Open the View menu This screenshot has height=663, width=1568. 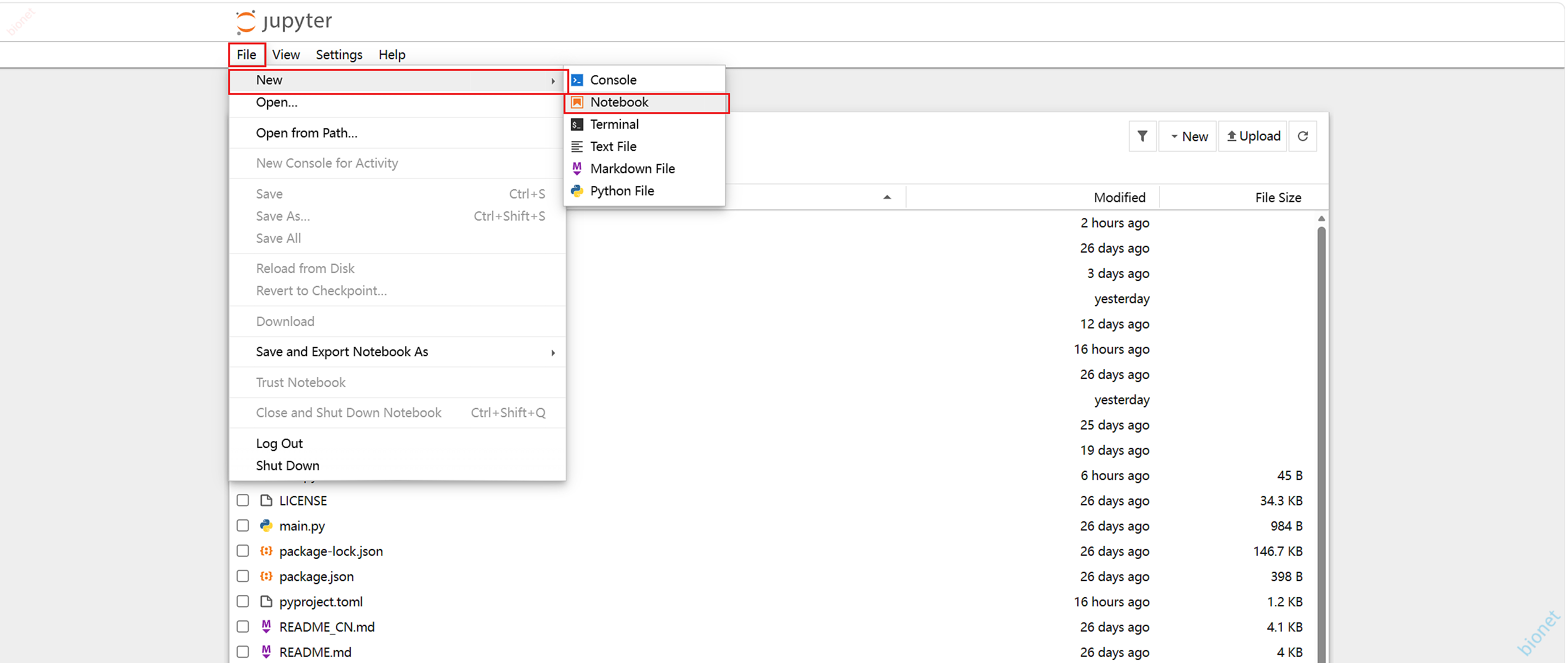pyautogui.click(x=286, y=55)
